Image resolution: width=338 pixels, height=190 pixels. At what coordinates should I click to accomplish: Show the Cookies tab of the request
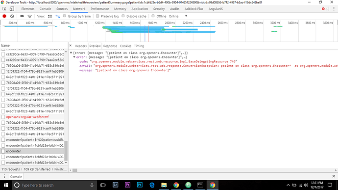(x=125, y=46)
